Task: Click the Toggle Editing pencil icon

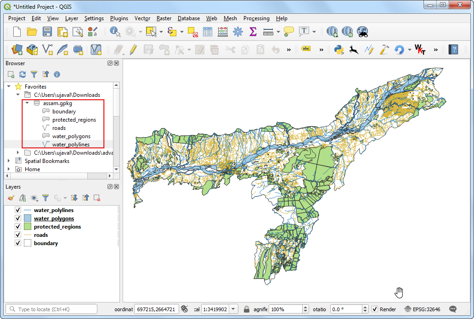Action: (133, 49)
